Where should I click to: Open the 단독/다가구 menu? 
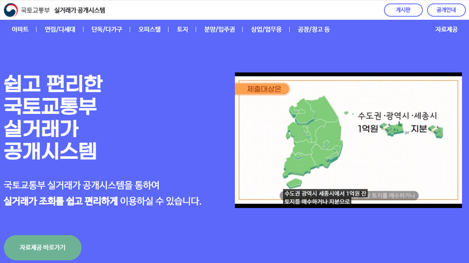(107, 29)
